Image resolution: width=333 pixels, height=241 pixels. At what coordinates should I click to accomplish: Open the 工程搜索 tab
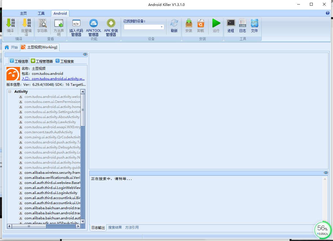(65, 61)
